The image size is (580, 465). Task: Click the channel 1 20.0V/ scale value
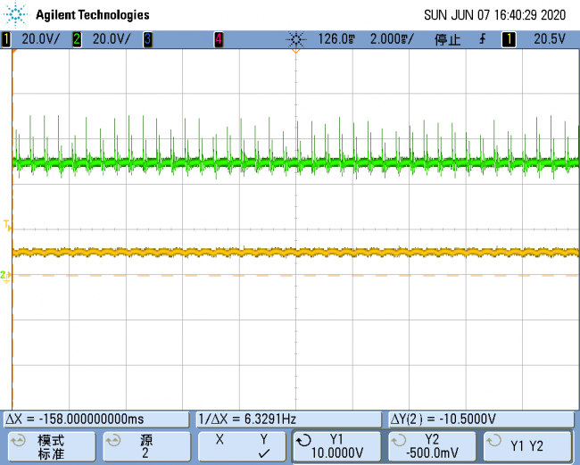coord(40,39)
